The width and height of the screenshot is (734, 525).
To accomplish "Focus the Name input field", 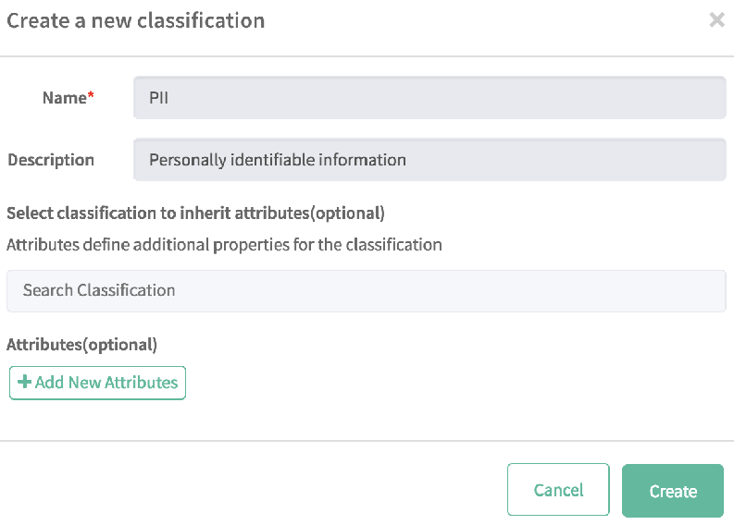I will (429, 98).
